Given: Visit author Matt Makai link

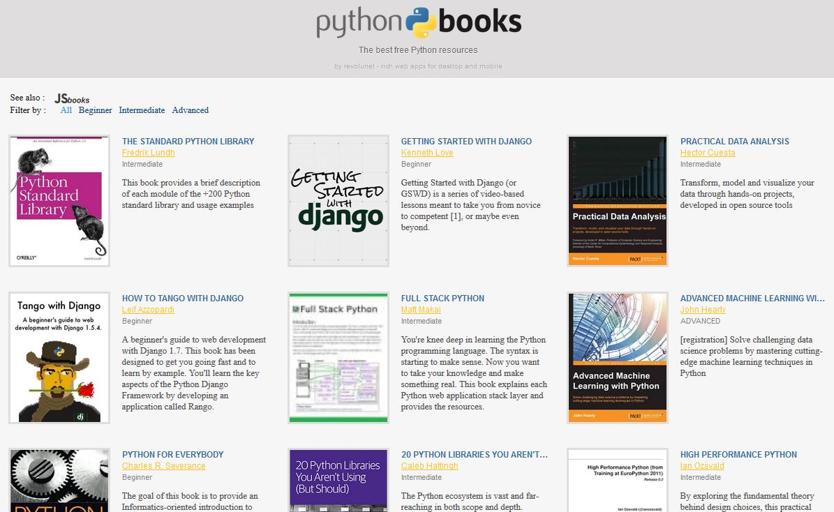Looking at the screenshot, I should point(421,310).
